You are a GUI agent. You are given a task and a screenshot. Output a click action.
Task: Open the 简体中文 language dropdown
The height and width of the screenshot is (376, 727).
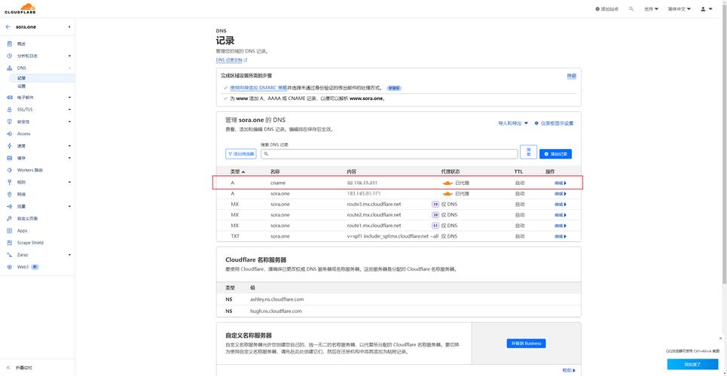[x=680, y=9]
